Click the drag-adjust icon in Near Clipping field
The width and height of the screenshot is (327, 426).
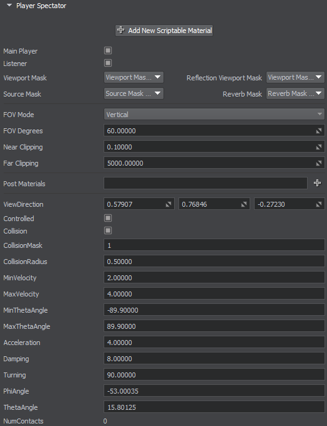pos(318,147)
